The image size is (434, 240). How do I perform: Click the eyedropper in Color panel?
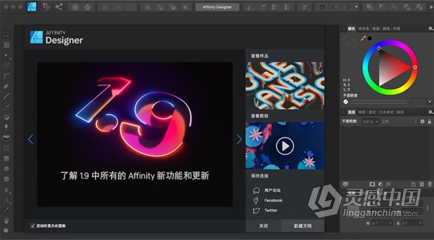point(363,39)
